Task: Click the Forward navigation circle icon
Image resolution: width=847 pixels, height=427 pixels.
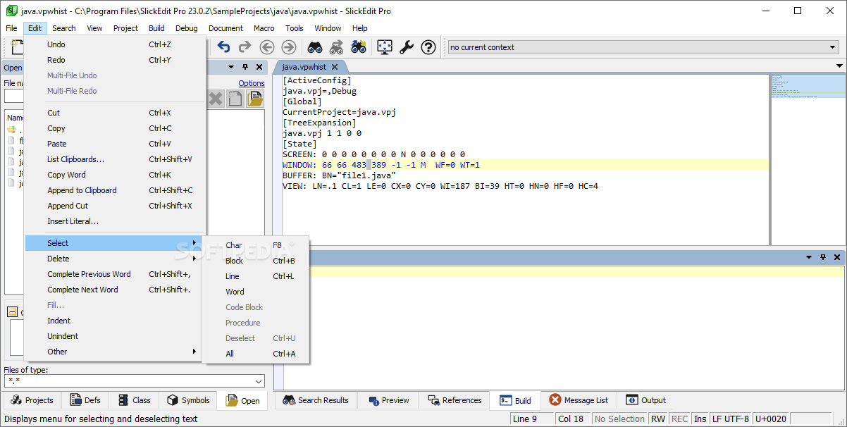Action: [x=288, y=47]
